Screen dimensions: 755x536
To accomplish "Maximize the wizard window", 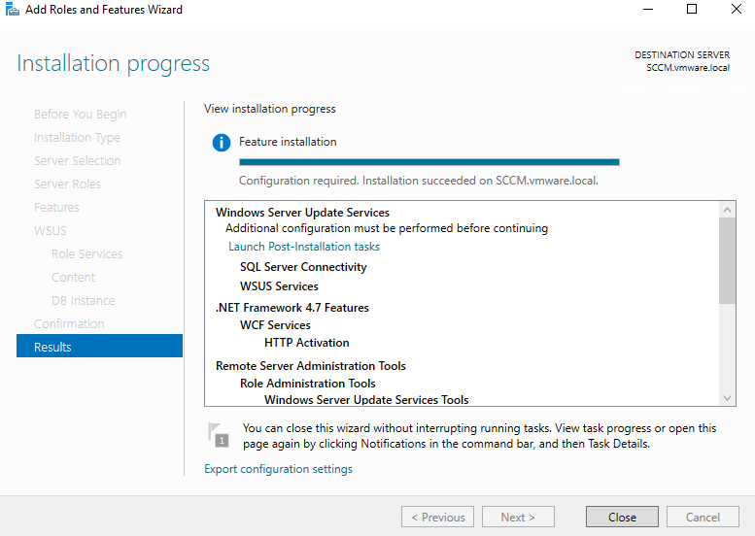I will pos(692,10).
